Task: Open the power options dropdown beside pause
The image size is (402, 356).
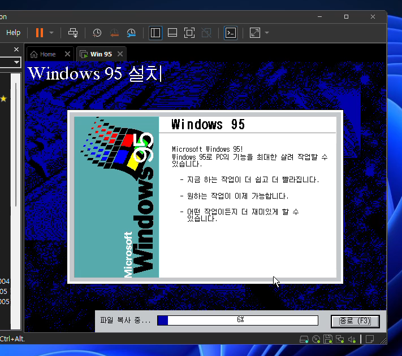Action: pyautogui.click(x=51, y=33)
